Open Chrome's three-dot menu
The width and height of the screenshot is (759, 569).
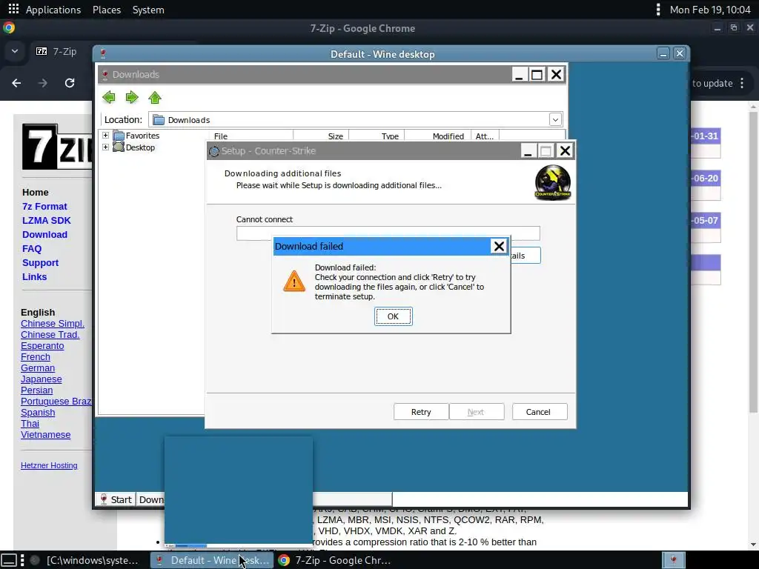[742, 83]
